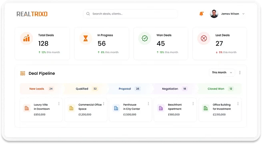This screenshot has height=144, width=262.
Task: Click the search magnifier icon
Action: [x=88, y=14]
